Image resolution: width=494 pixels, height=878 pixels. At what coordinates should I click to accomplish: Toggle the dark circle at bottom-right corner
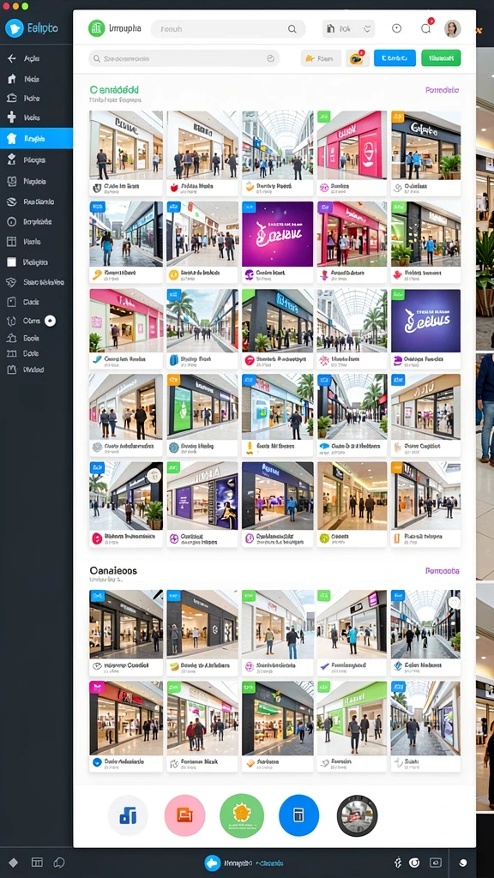pyautogui.click(x=463, y=863)
